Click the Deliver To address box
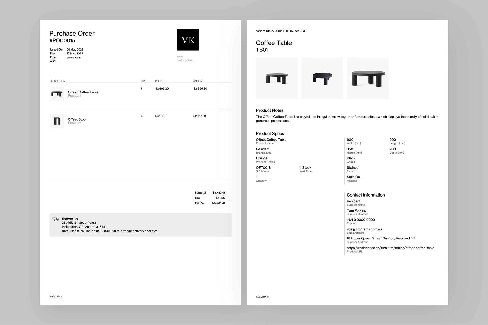Viewport: 488px width, 325px height. point(140,225)
